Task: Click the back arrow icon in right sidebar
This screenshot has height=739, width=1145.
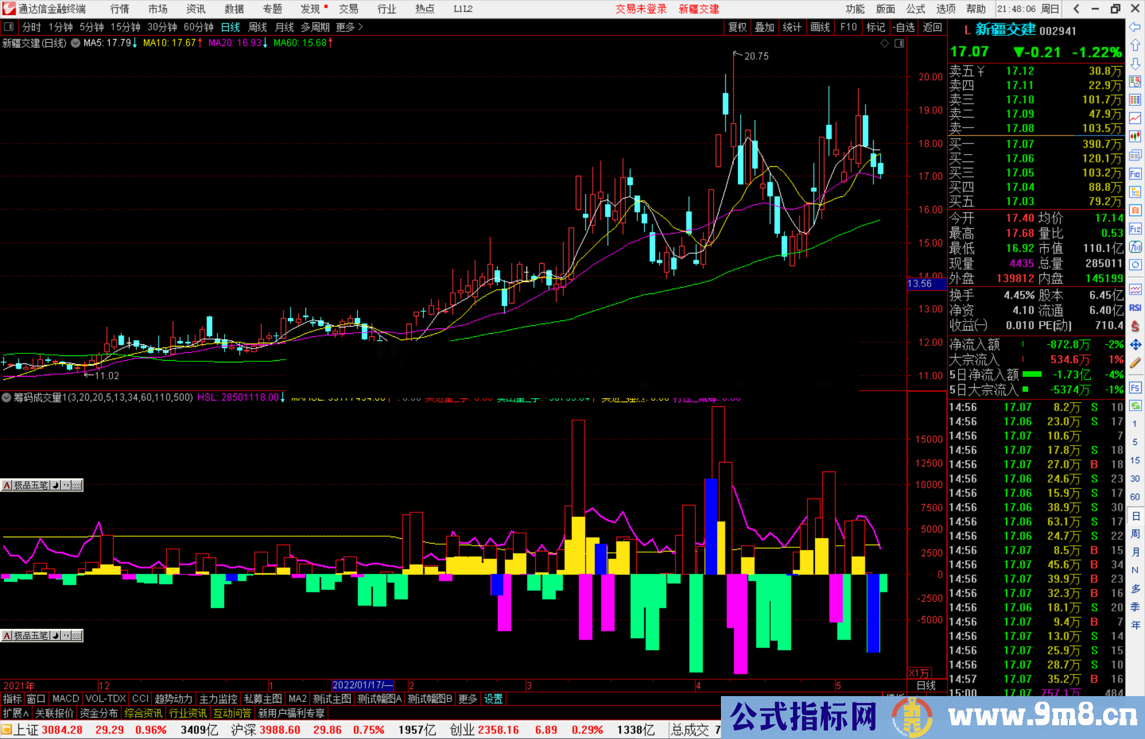Action: pyautogui.click(x=1135, y=27)
